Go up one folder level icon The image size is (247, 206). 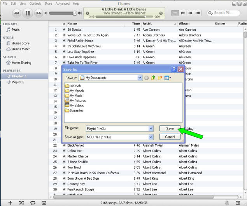(x=153, y=78)
